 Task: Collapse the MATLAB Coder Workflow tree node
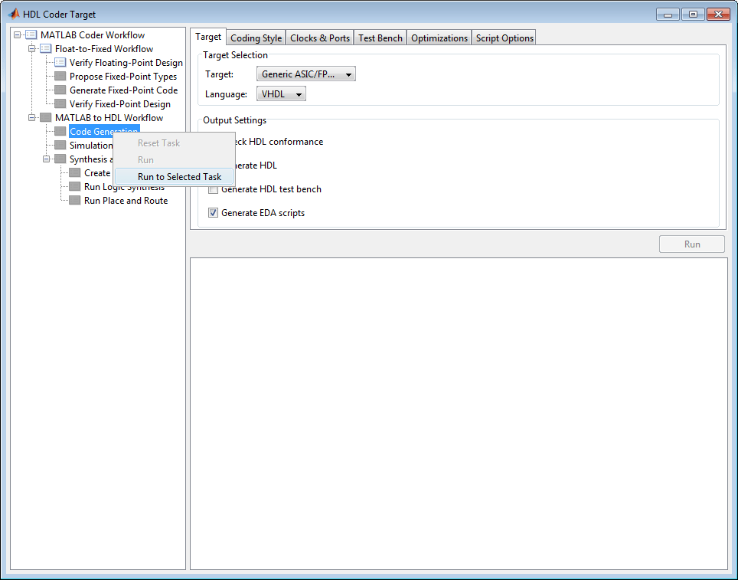coord(17,35)
